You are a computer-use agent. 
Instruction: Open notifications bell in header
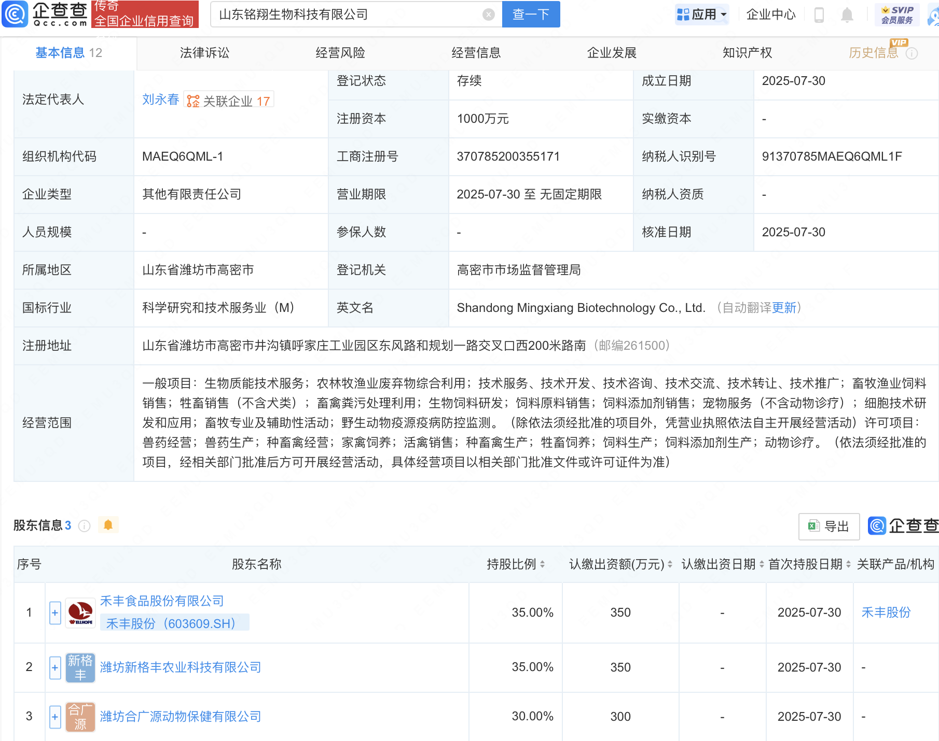[x=847, y=15]
